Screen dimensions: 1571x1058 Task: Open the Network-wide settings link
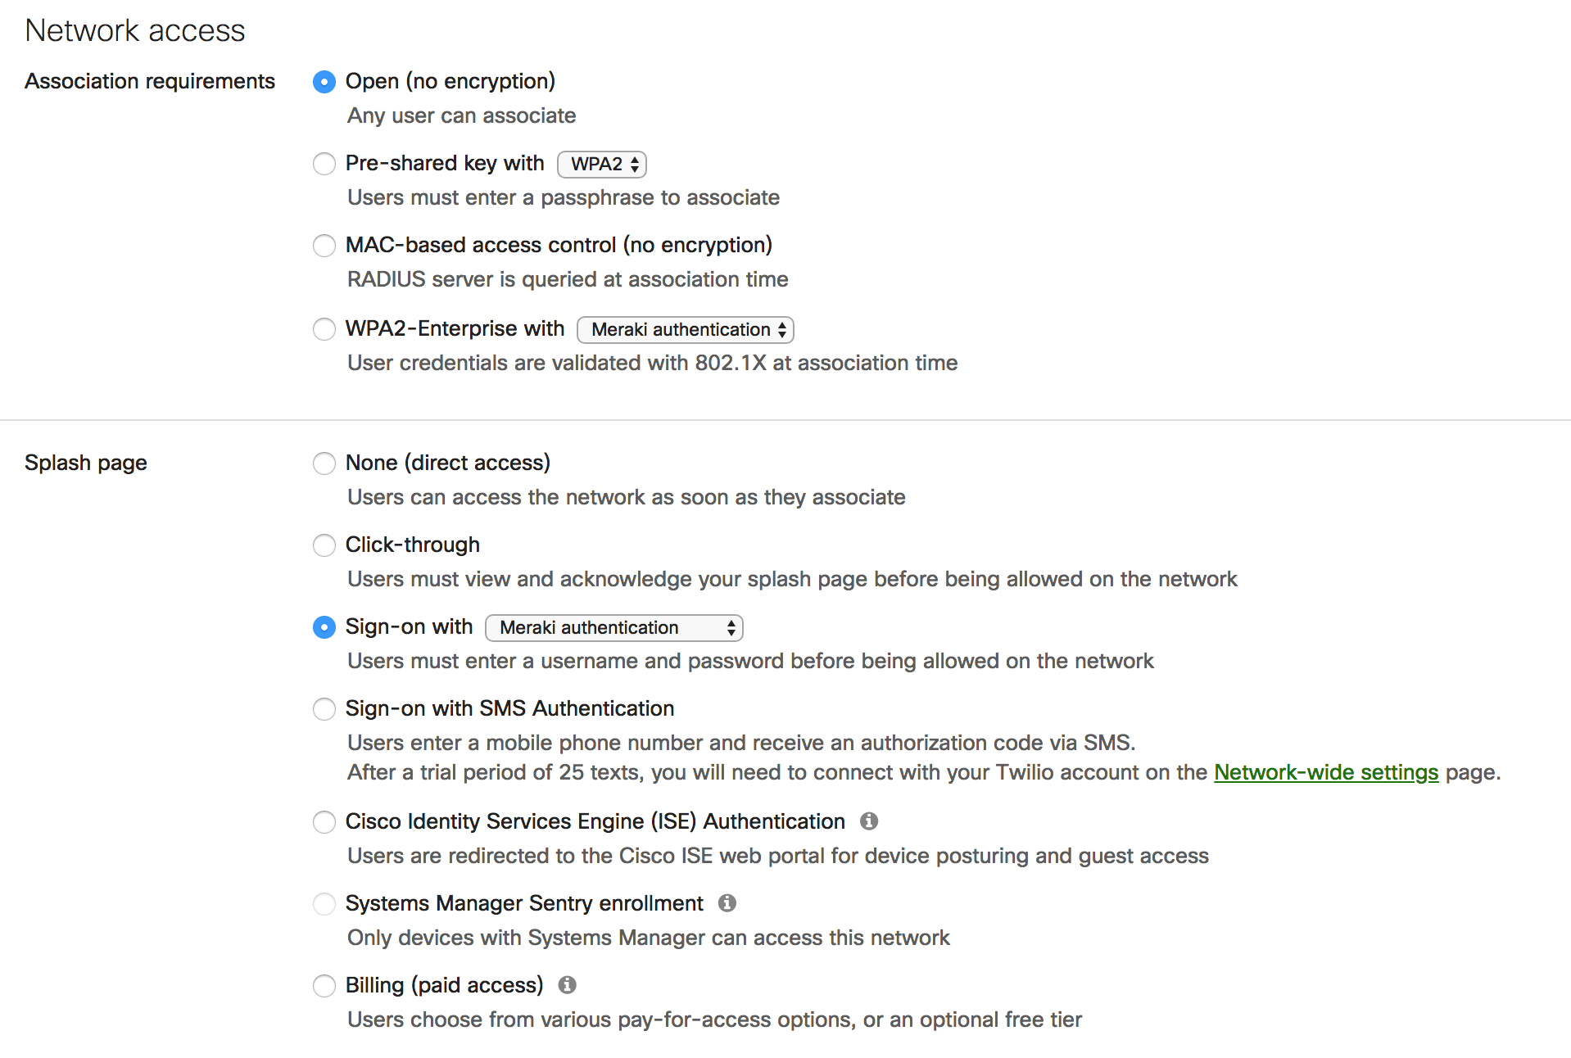point(1326,772)
